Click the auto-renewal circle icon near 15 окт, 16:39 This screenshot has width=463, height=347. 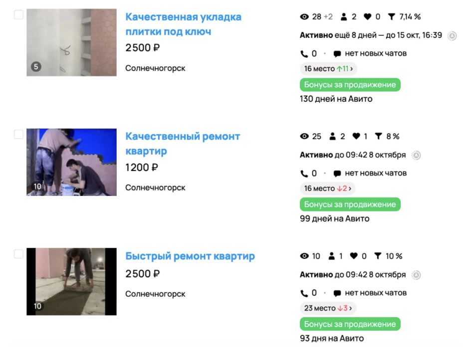452,36
